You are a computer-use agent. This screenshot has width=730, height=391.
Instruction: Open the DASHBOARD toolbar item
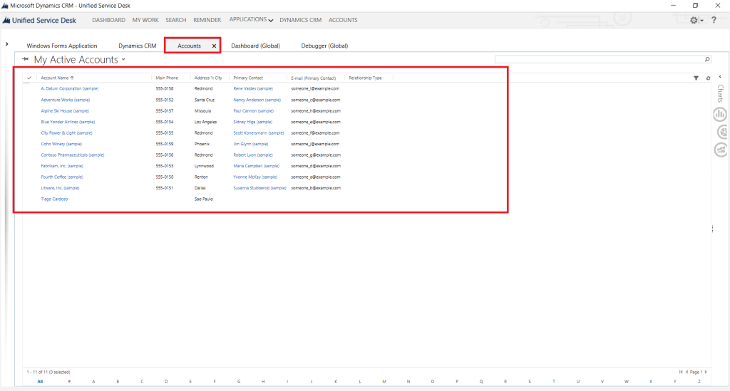click(x=108, y=20)
